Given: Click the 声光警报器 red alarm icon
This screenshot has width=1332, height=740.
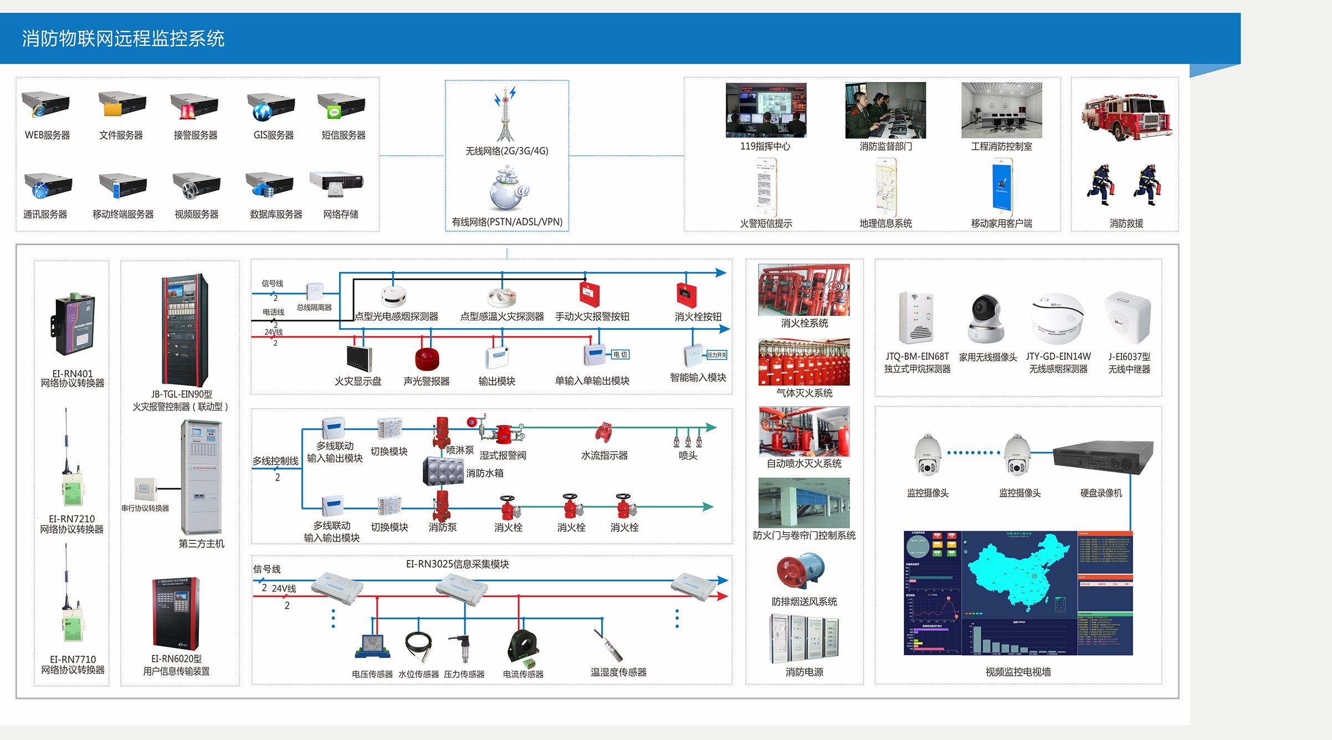Looking at the screenshot, I should point(427,358).
